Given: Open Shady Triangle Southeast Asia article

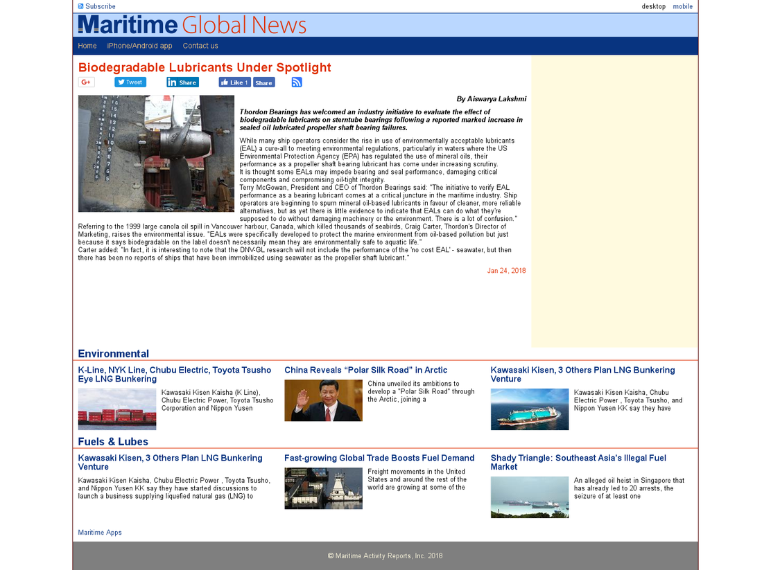Looking at the screenshot, I should [578, 463].
